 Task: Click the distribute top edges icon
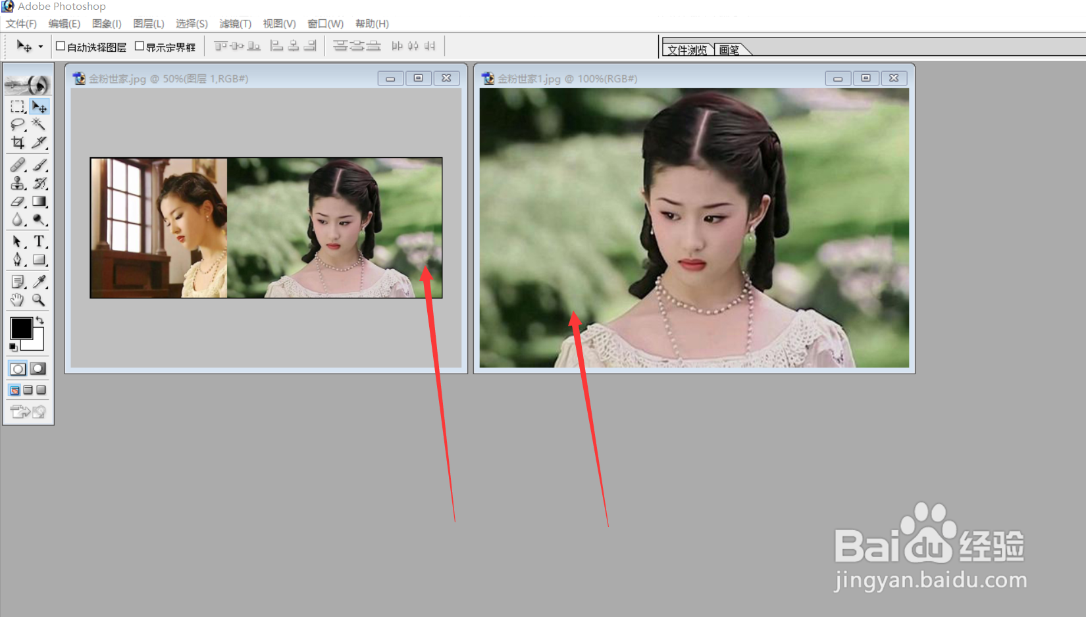(340, 46)
